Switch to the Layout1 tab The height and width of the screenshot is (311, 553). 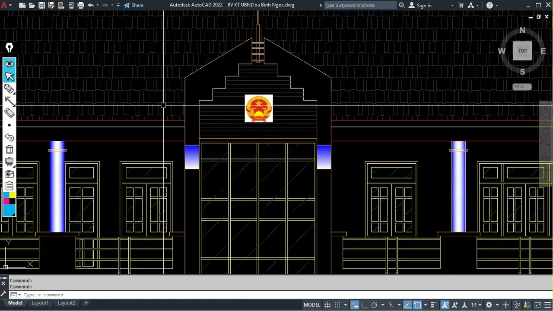[x=40, y=303]
